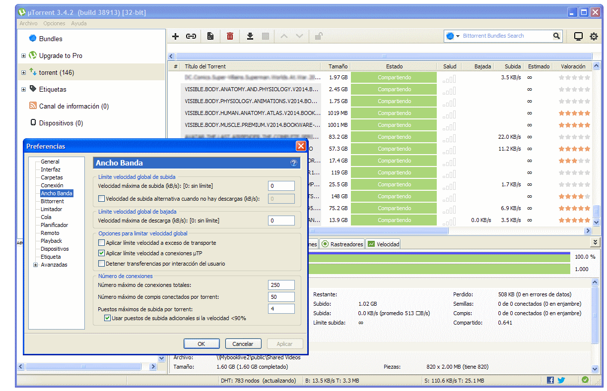Select Planificador in preferences tree
Image resolution: width=607 pixels, height=391 pixels.
[x=55, y=225]
